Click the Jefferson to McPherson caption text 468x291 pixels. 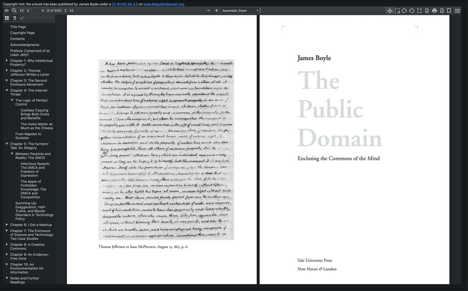(143, 247)
